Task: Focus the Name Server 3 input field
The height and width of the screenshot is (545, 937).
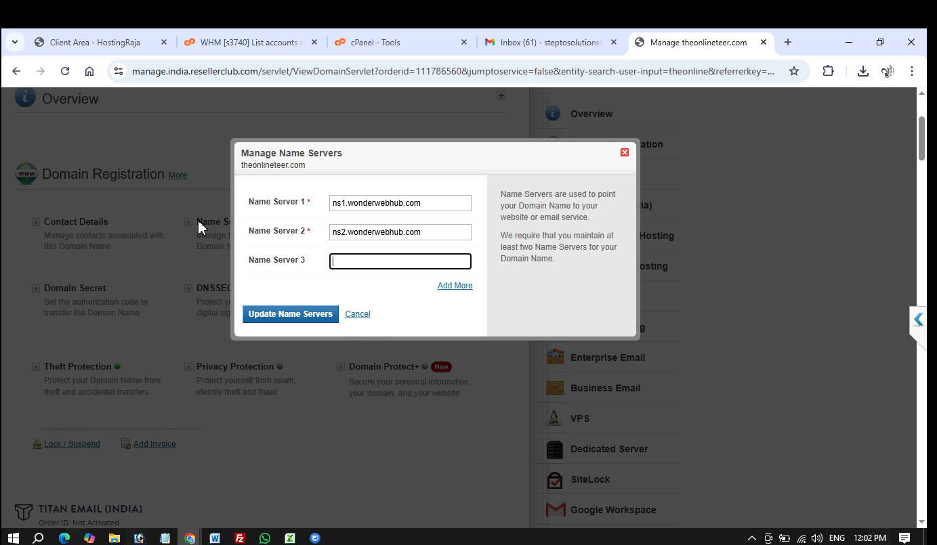Action: tap(400, 261)
